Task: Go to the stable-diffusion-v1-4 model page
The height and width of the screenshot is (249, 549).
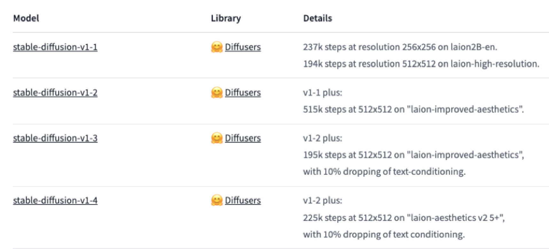Action: [x=55, y=200]
